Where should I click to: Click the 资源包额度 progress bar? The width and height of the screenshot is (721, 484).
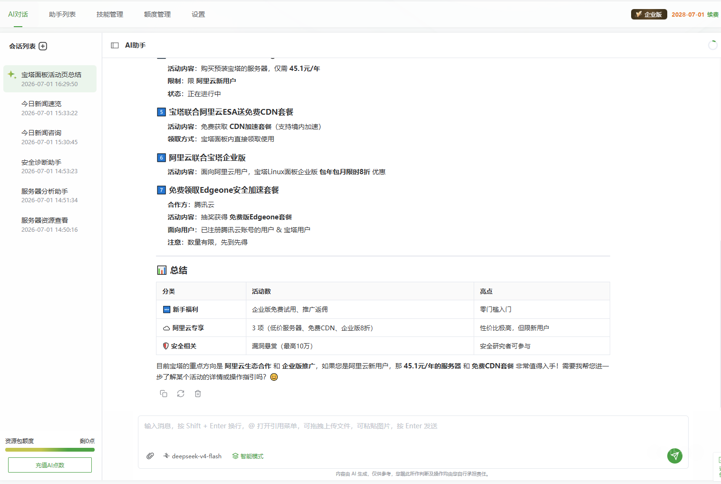coord(50,449)
